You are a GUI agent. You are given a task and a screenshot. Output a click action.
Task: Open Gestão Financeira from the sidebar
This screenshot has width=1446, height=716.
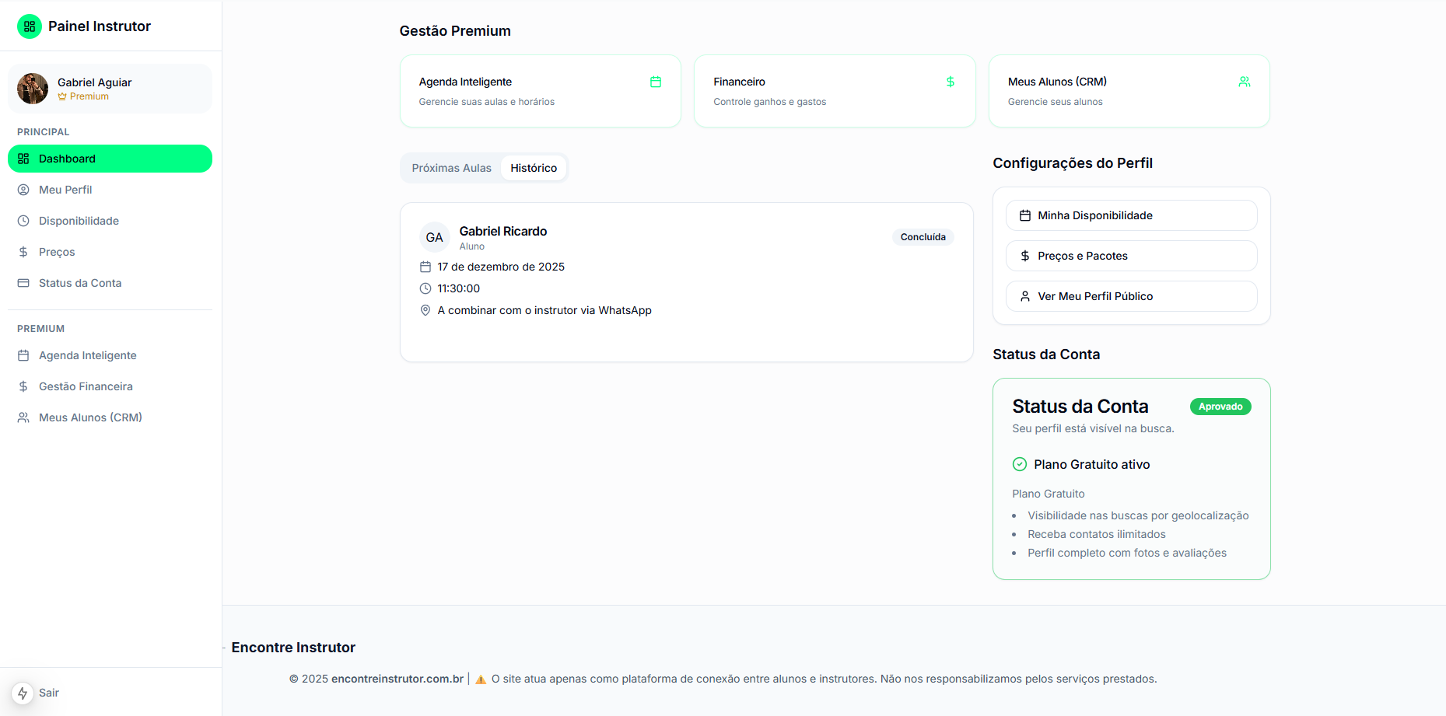tap(84, 386)
